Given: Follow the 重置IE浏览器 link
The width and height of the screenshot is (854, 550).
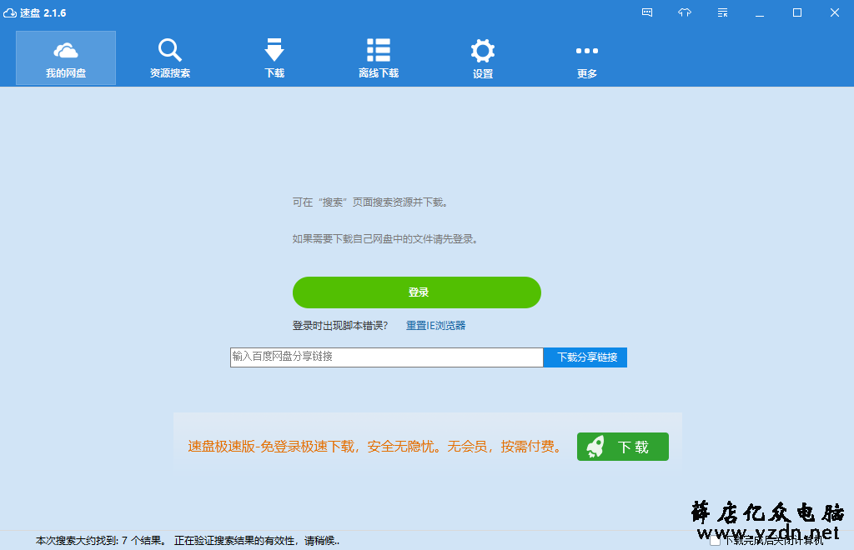Looking at the screenshot, I should (435, 325).
